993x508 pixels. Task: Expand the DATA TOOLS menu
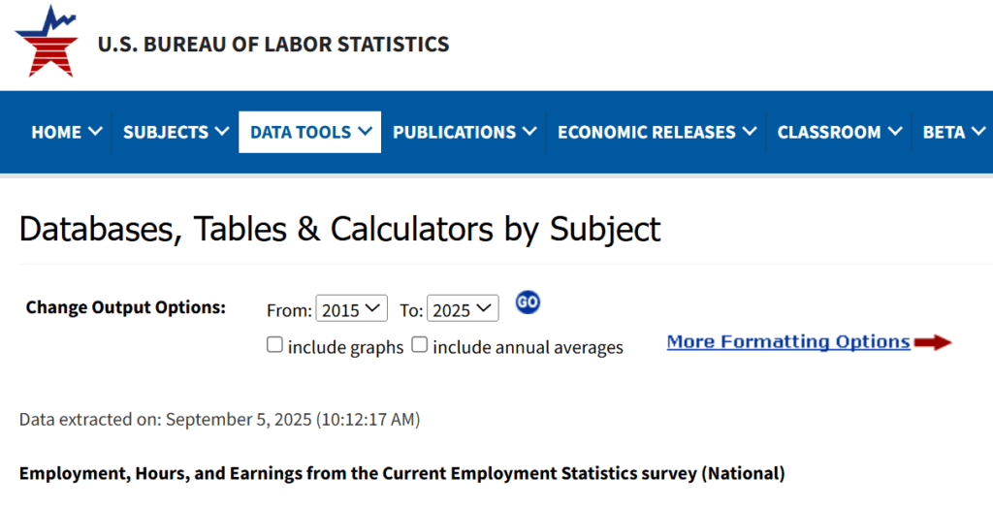309,132
